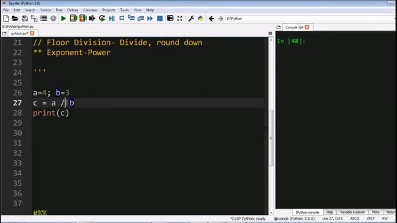Viewport: 397px width, 223px height.
Task: Save all files from the toolbar
Action: pos(34,19)
